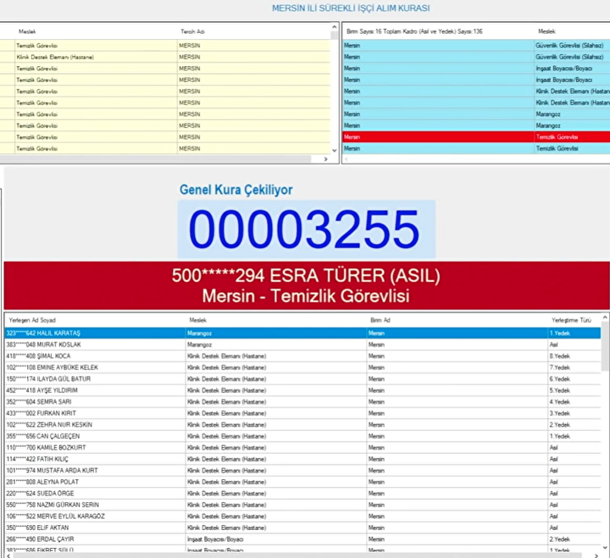Click the scroll-down arrow of the top-left preferences list
The width and height of the screenshot is (610, 558).
click(x=334, y=150)
